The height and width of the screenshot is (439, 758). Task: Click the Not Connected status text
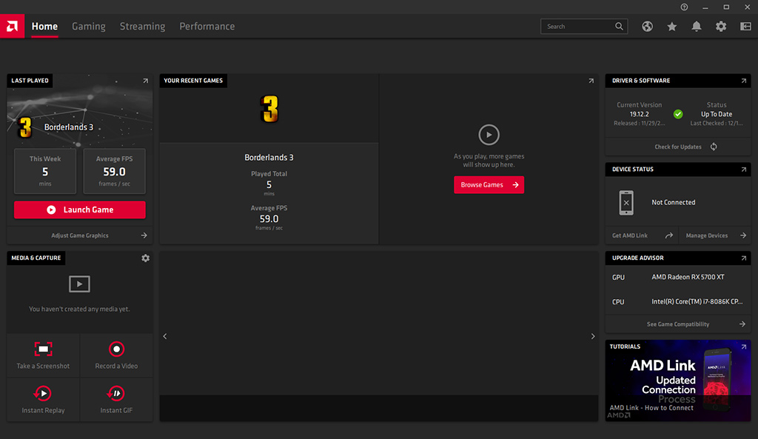(x=674, y=203)
